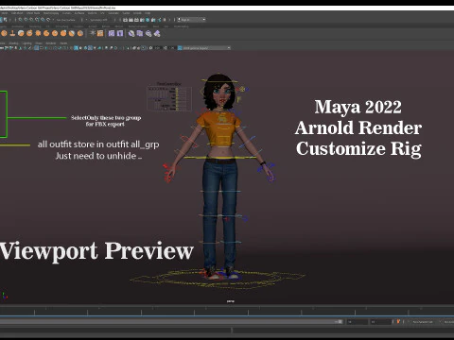Click the Snap to Grids icon

tap(20, 20)
